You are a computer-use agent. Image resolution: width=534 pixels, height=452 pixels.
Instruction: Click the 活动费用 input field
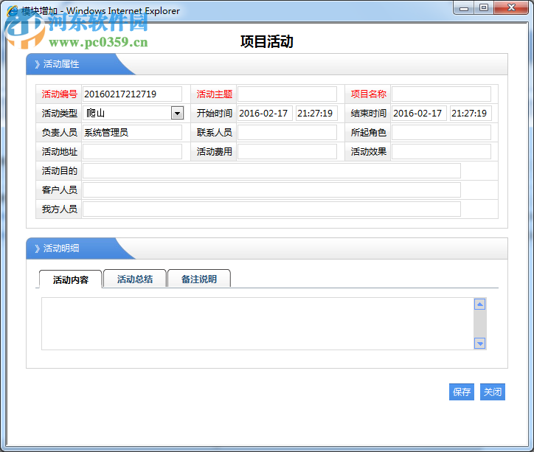click(287, 151)
